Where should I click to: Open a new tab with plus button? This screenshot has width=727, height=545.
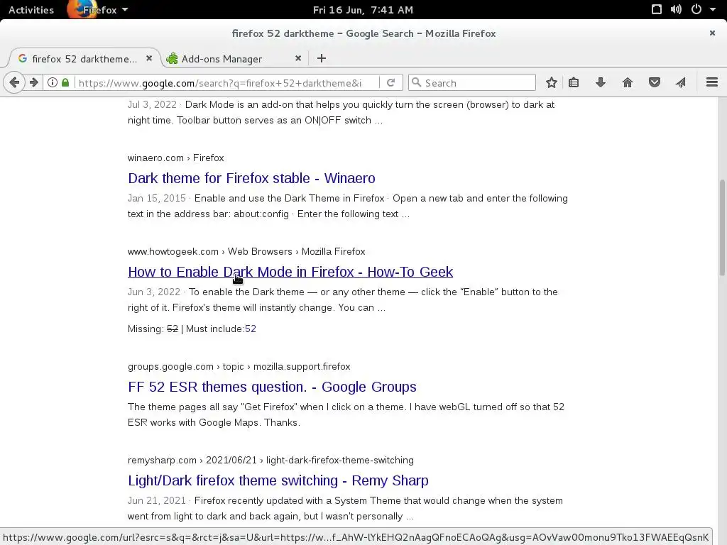pos(322,58)
